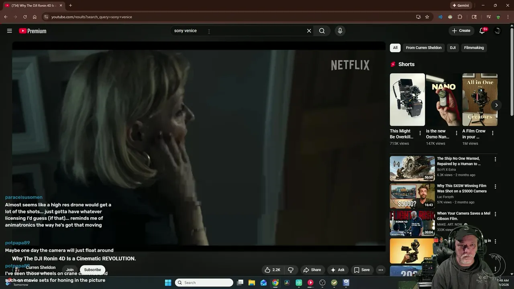Screen dimensions: 514x289
Task: Open options for 'The Ship No One Wanted'
Action: click(x=495, y=159)
